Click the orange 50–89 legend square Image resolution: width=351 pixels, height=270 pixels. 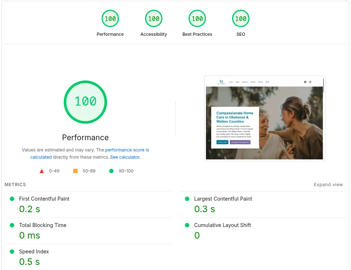[x=76, y=171]
